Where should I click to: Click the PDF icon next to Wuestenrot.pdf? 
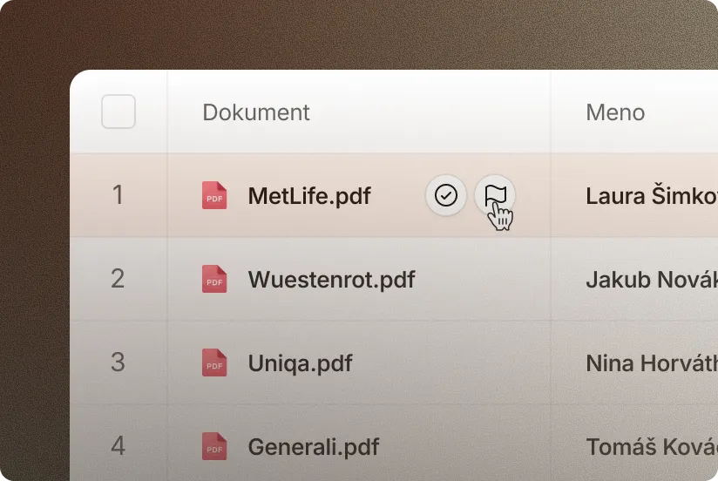[x=214, y=279]
